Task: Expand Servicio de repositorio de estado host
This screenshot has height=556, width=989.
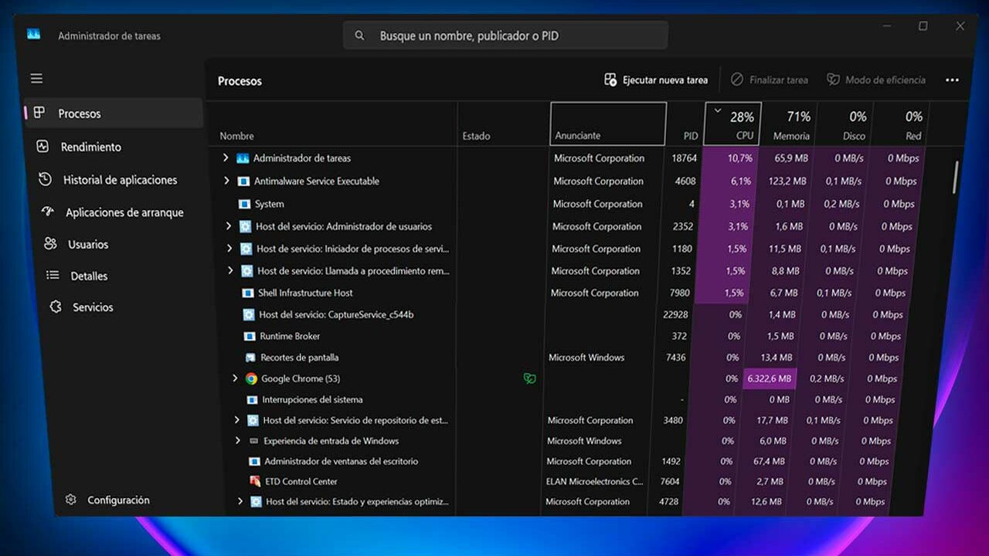Action: 237,420
